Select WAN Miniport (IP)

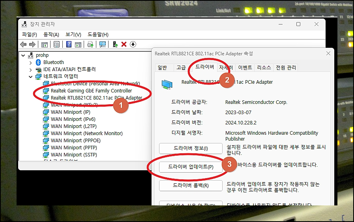pyautogui.click(x=70, y=112)
